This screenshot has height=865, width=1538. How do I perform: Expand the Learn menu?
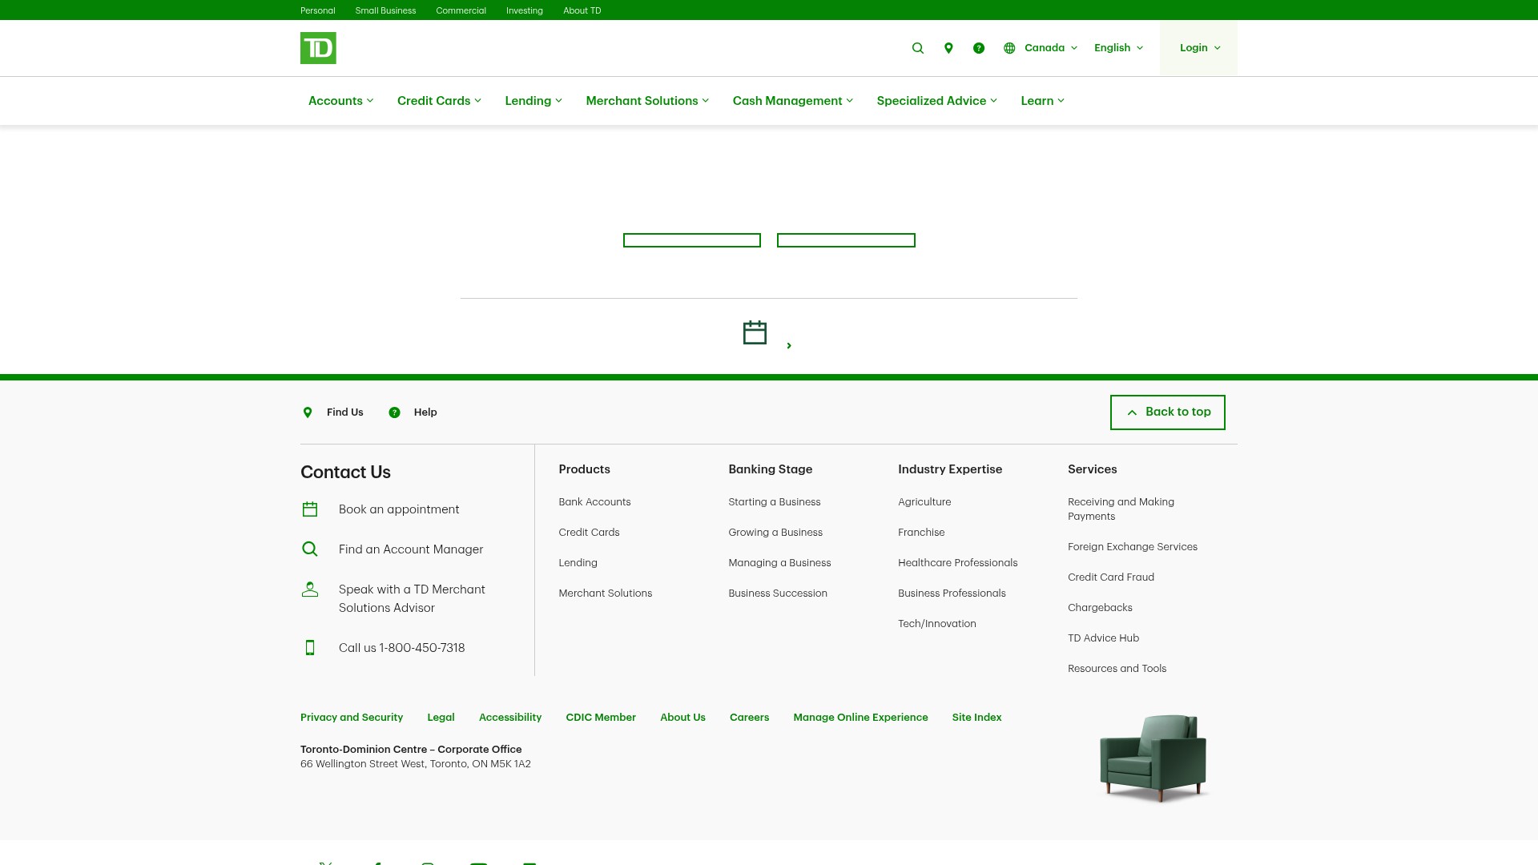[1043, 101]
